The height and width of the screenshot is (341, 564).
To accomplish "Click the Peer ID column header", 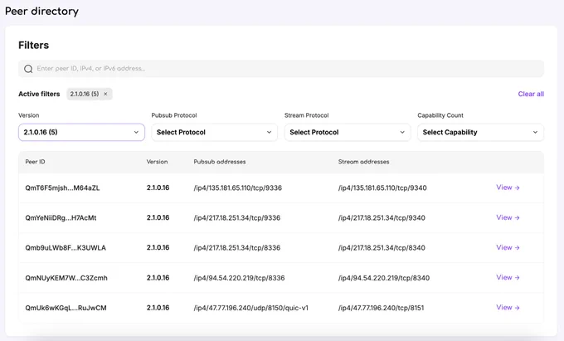I will [35, 162].
